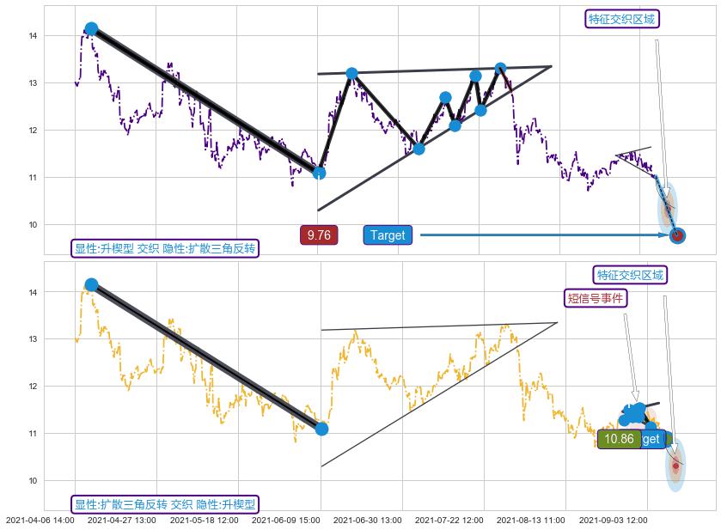
Task: Click the bottom chart trendline end marker near 11
Action: click(321, 429)
